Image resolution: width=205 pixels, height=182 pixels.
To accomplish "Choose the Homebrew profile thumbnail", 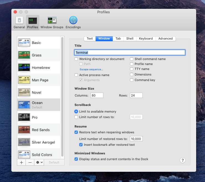I will coord(24,67).
